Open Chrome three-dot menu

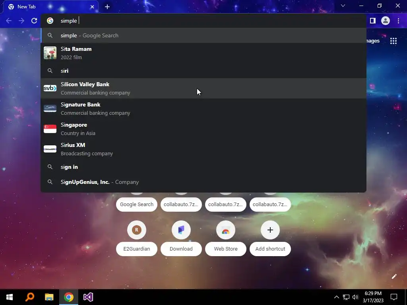tap(398, 21)
